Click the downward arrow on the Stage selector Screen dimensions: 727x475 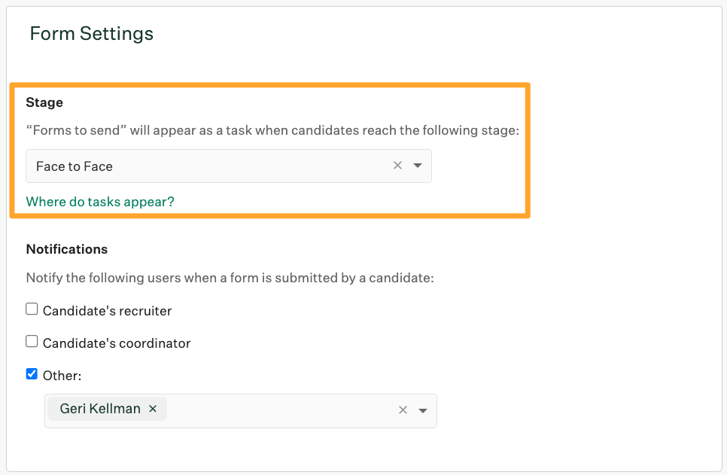(x=418, y=165)
